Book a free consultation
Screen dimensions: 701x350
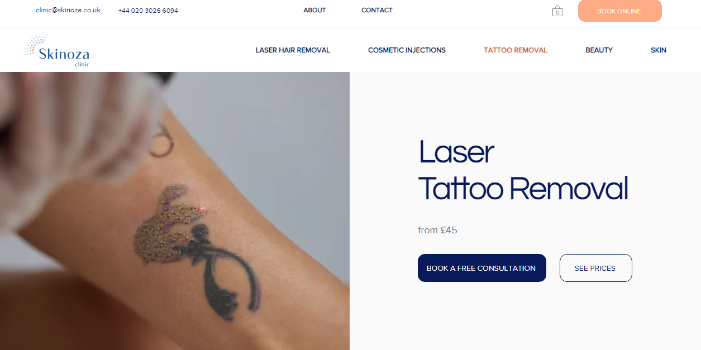coord(481,268)
